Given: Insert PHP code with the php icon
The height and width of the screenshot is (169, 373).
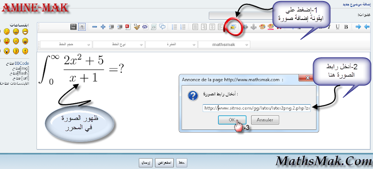Looking at the screenshot, I should (x=145, y=27).
